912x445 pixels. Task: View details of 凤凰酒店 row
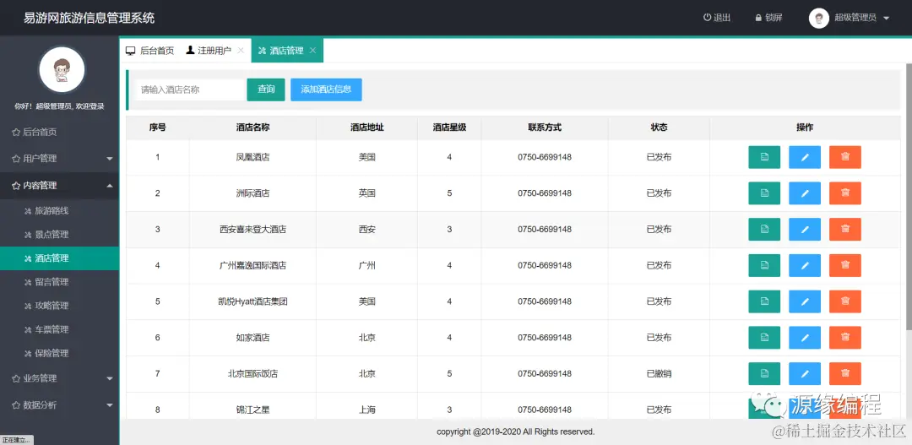[763, 157]
